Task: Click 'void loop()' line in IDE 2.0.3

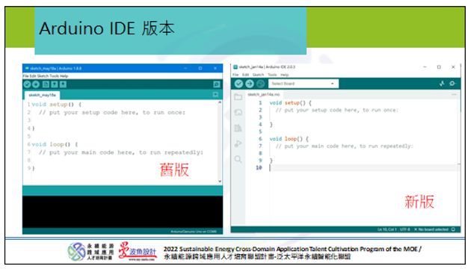Action: [x=289, y=139]
